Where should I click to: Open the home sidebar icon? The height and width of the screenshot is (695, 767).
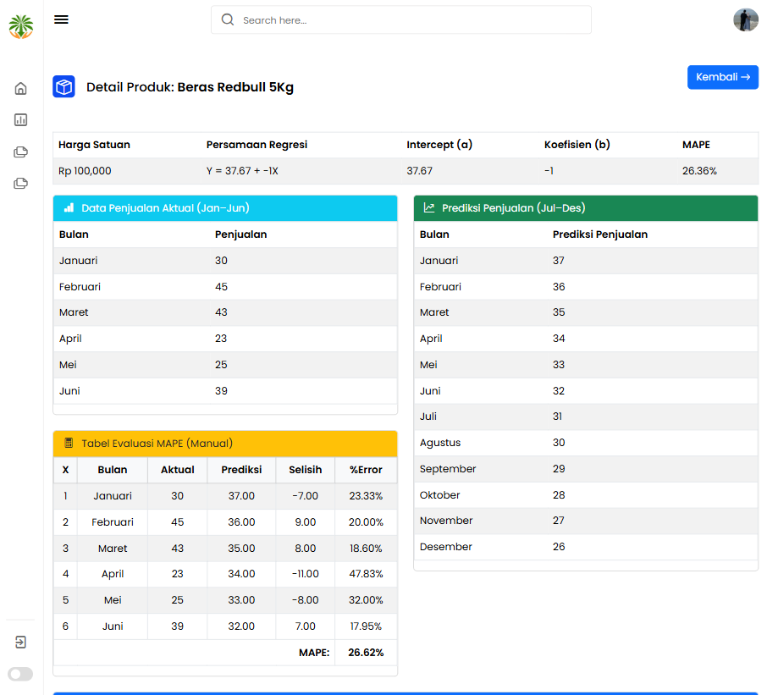click(20, 89)
